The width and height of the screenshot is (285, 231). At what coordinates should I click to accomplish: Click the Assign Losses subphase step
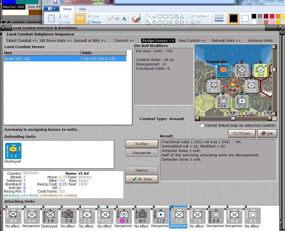158,40
